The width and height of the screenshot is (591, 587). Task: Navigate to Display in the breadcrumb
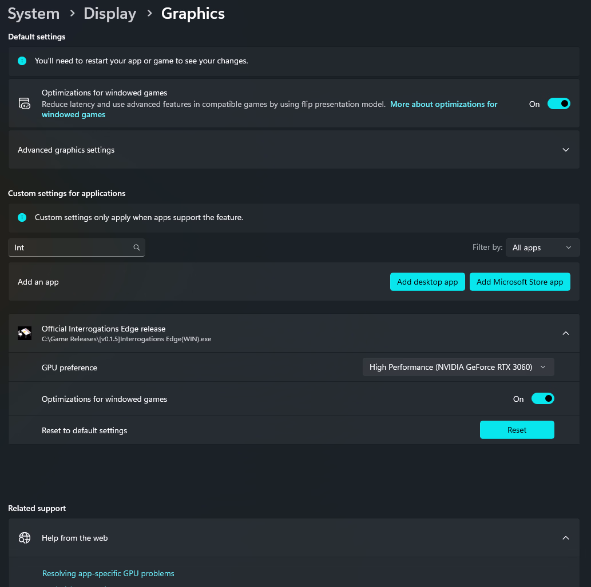(x=110, y=14)
